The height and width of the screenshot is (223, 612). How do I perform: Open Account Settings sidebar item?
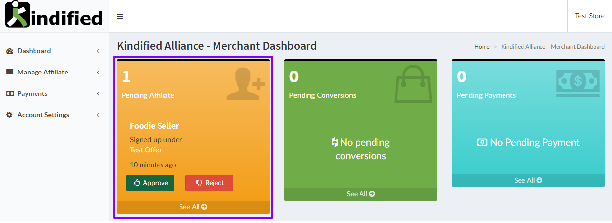(43, 115)
